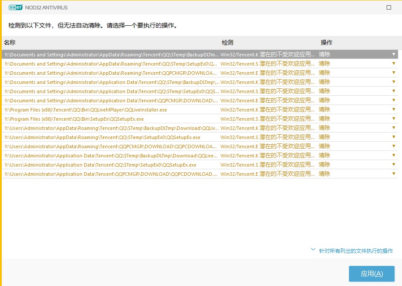Open action dropdown for Documents and Settings Application Data SetupEx0

[394, 91]
